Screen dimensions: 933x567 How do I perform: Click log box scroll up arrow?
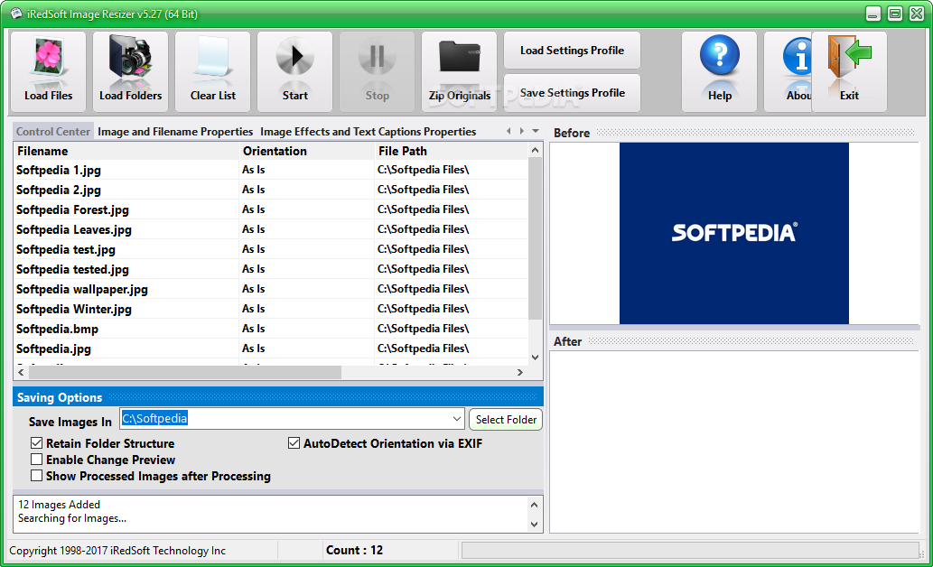534,505
